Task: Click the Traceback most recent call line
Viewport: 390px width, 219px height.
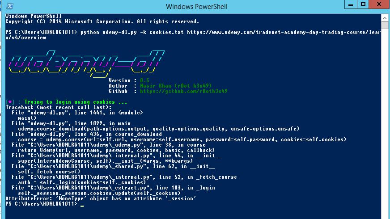Action: pos(59,107)
